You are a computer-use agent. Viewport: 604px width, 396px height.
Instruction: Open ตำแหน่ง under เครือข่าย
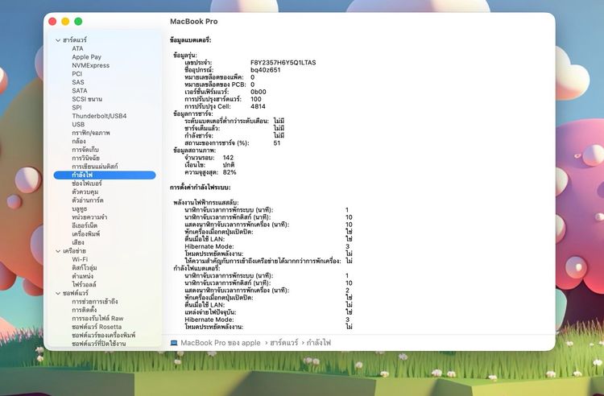pyautogui.click(x=82, y=276)
